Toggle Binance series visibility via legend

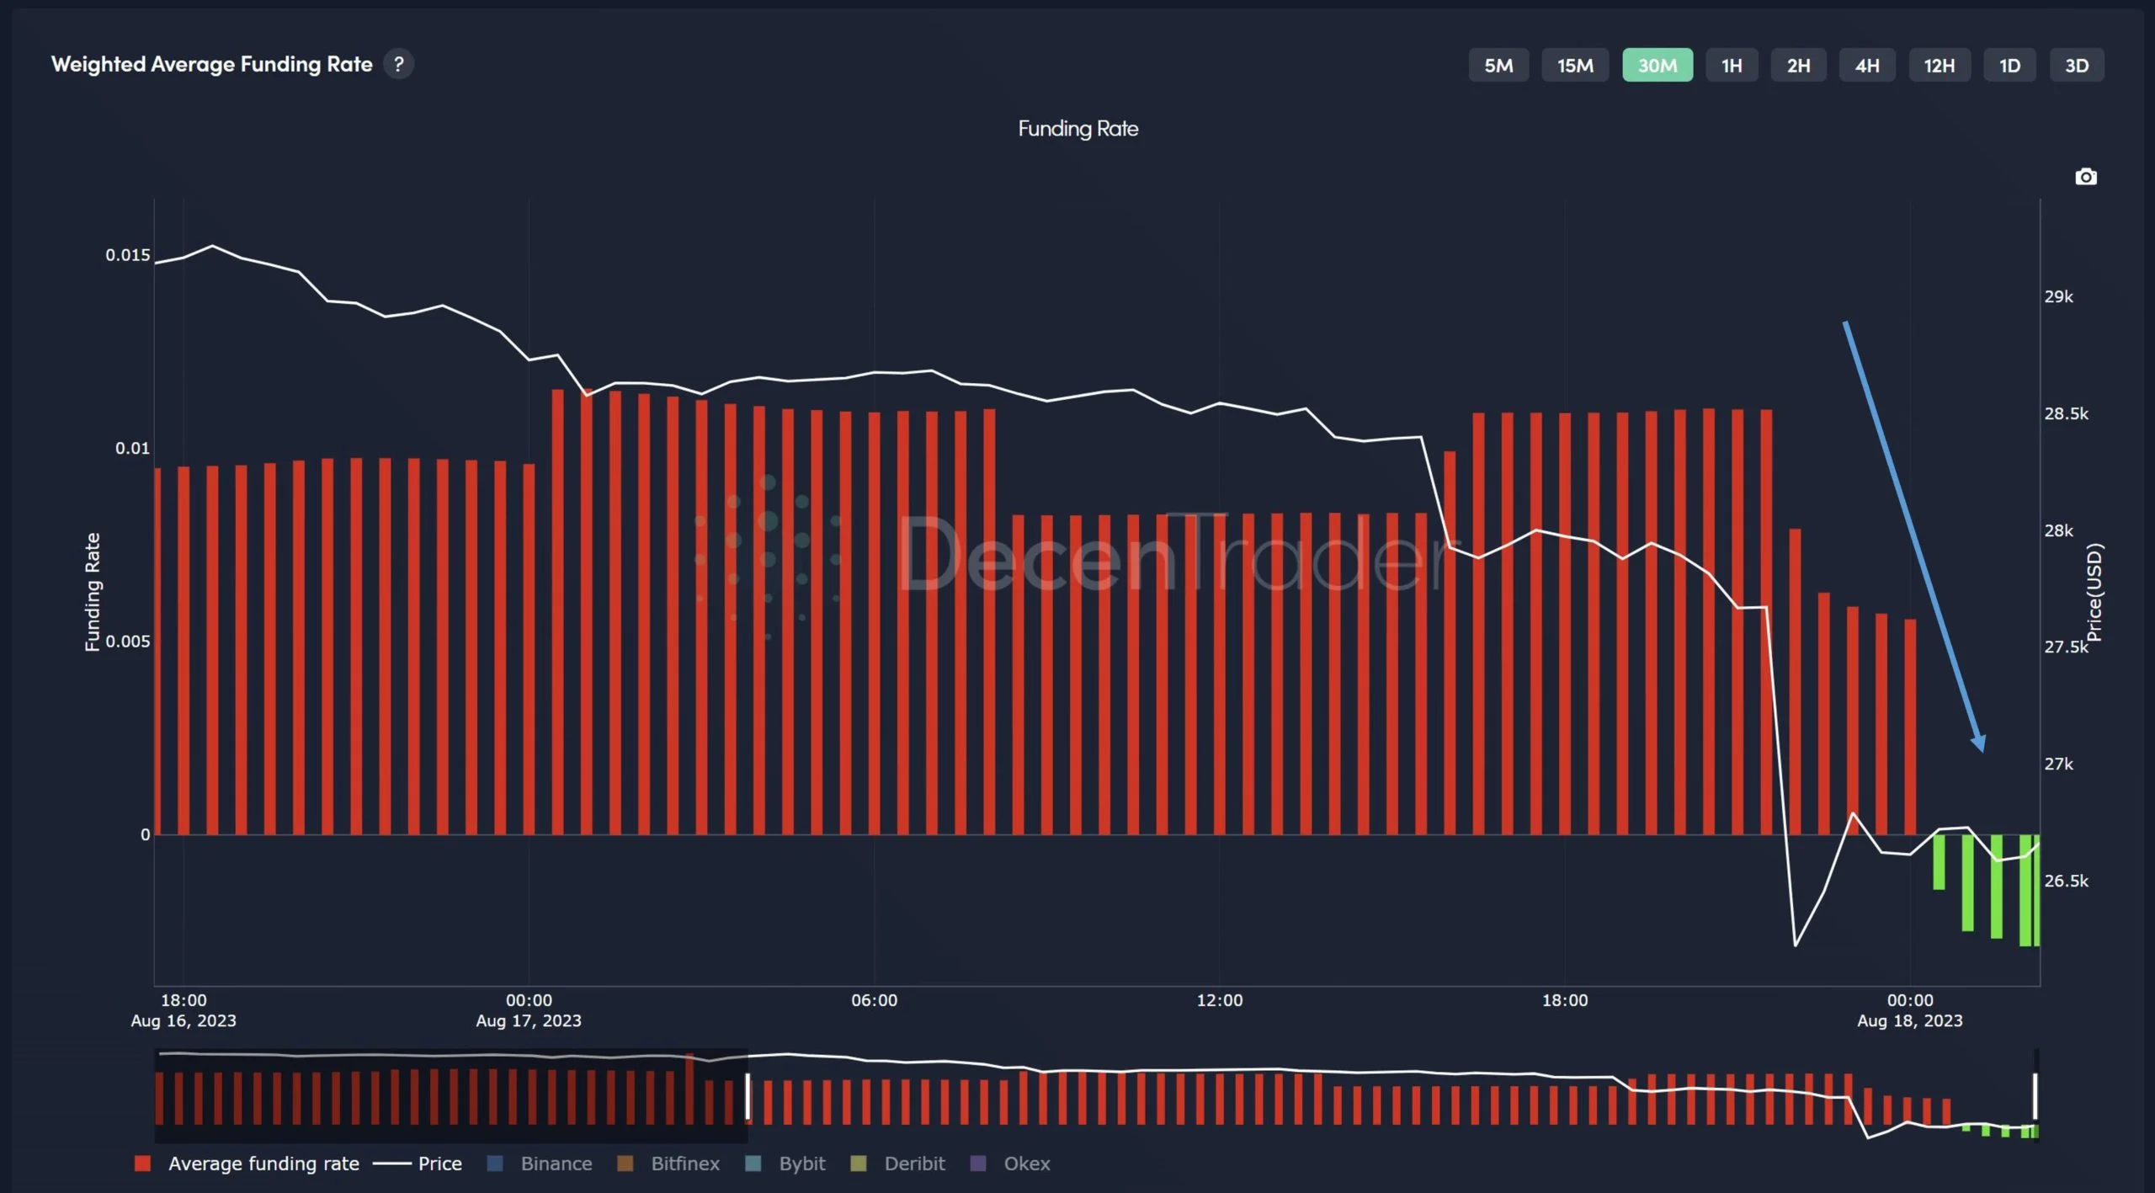[x=556, y=1163]
